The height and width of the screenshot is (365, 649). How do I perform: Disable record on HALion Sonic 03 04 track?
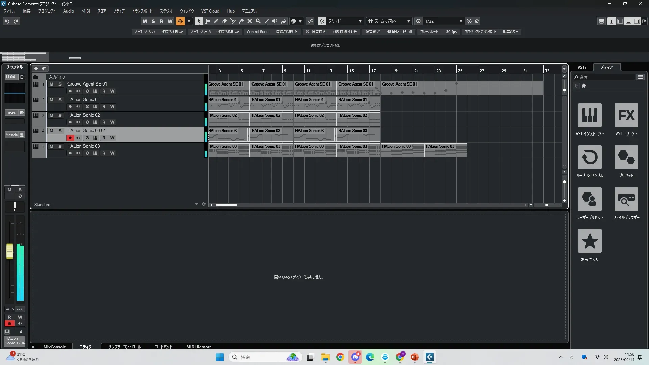70,138
